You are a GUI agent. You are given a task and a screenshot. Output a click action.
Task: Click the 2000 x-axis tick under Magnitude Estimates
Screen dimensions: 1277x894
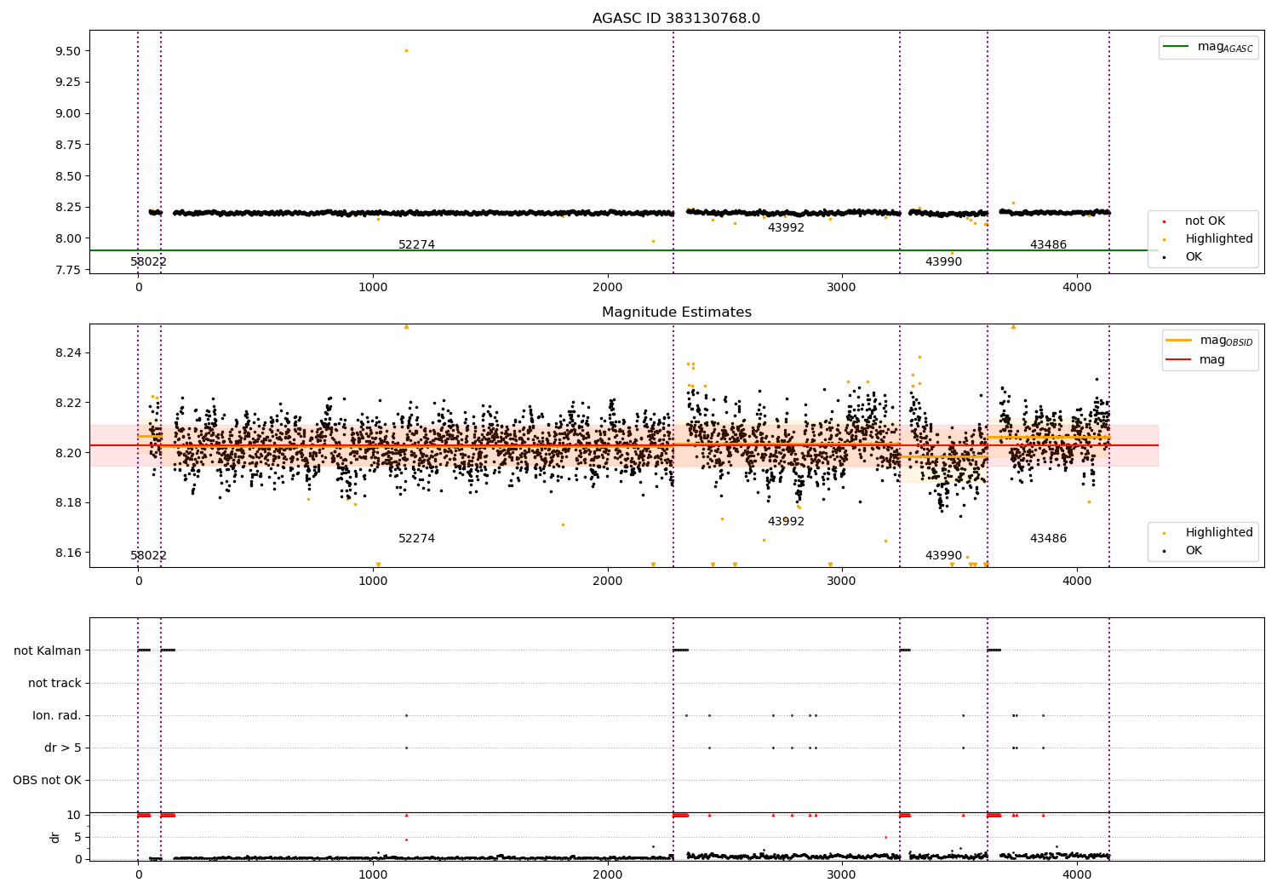tap(608, 582)
